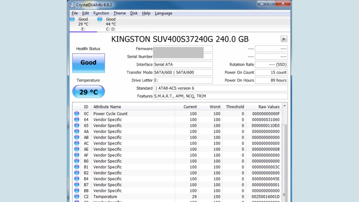
Task: Open the Function menu
Action: (x=101, y=13)
